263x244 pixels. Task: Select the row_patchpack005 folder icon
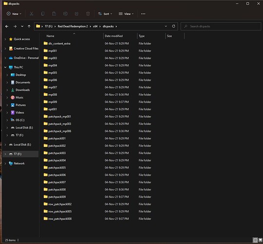pyautogui.click(x=45, y=211)
